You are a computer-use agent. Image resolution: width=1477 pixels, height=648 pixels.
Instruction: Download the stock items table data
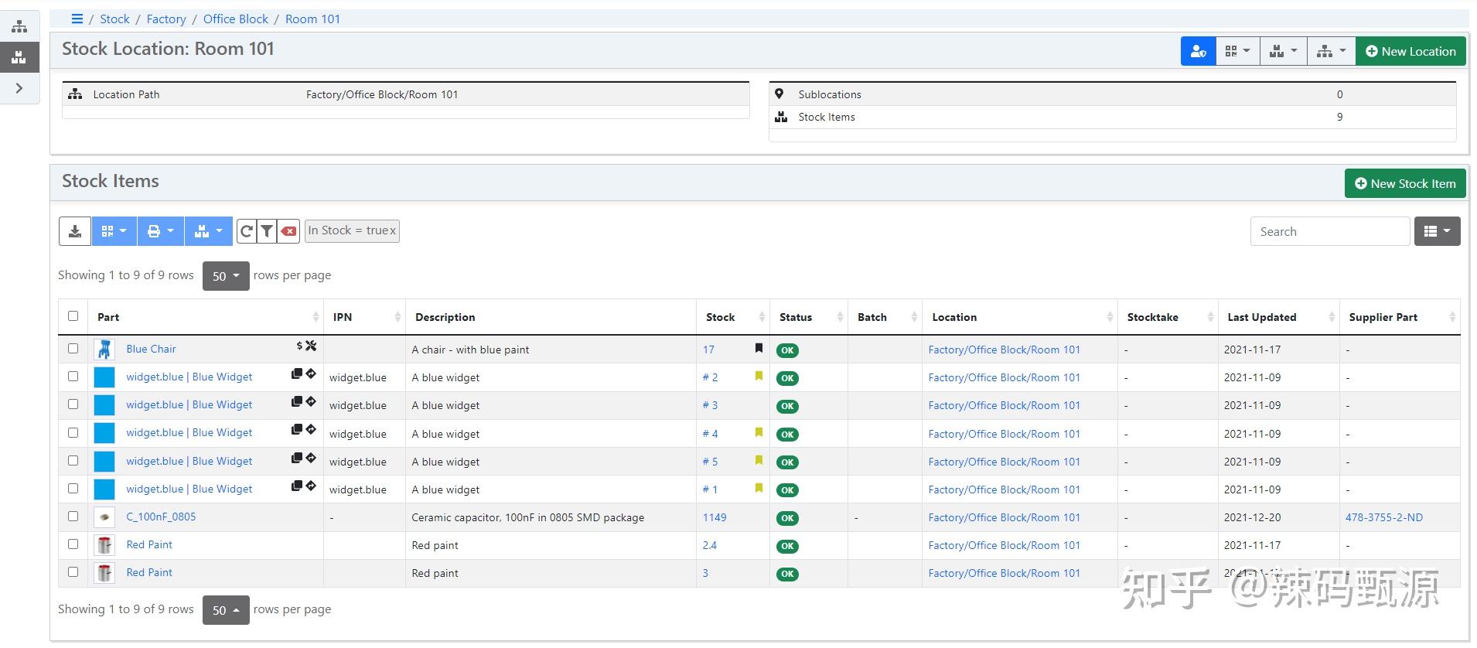(75, 231)
